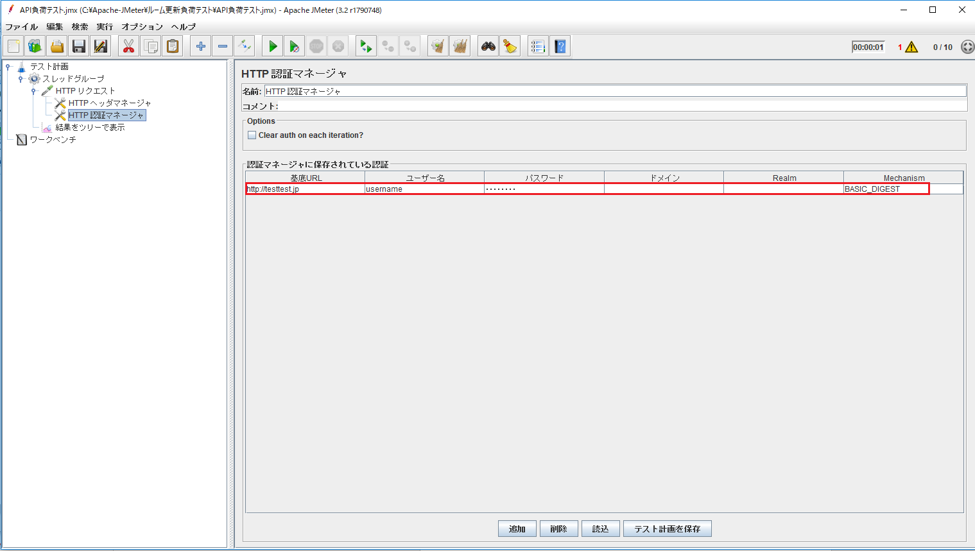
Task: Collapse all tree nodes with the minus icon
Action: (221, 46)
